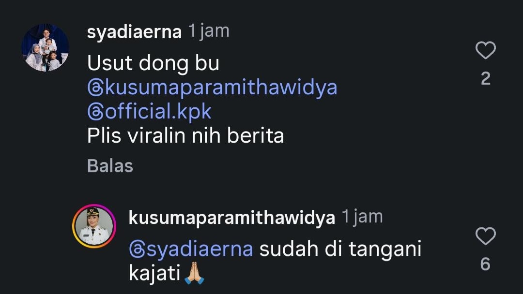Click the 1 jam timestamp beside syadiaerna
523x294 pixels.
[x=209, y=31]
